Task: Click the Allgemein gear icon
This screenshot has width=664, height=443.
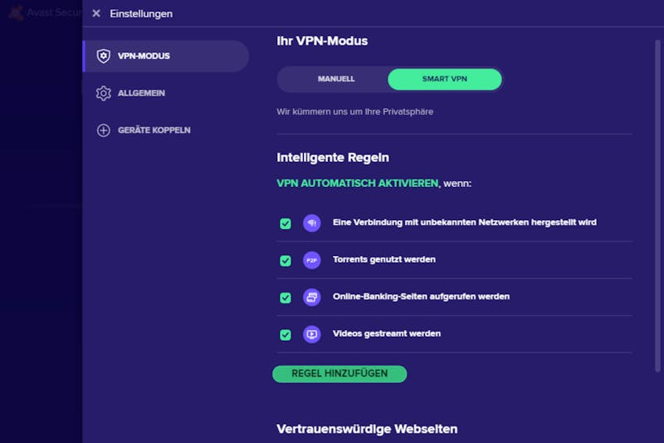Action: 103,93
